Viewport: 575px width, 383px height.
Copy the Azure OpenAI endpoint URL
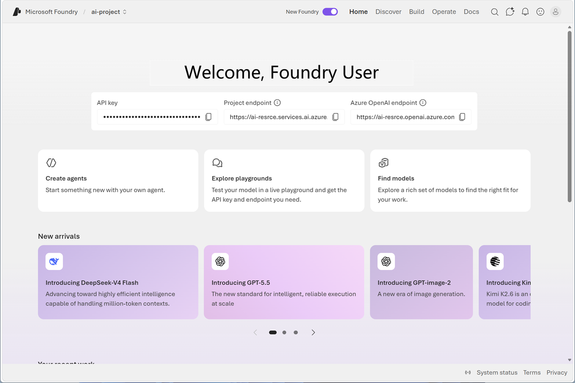pos(462,117)
